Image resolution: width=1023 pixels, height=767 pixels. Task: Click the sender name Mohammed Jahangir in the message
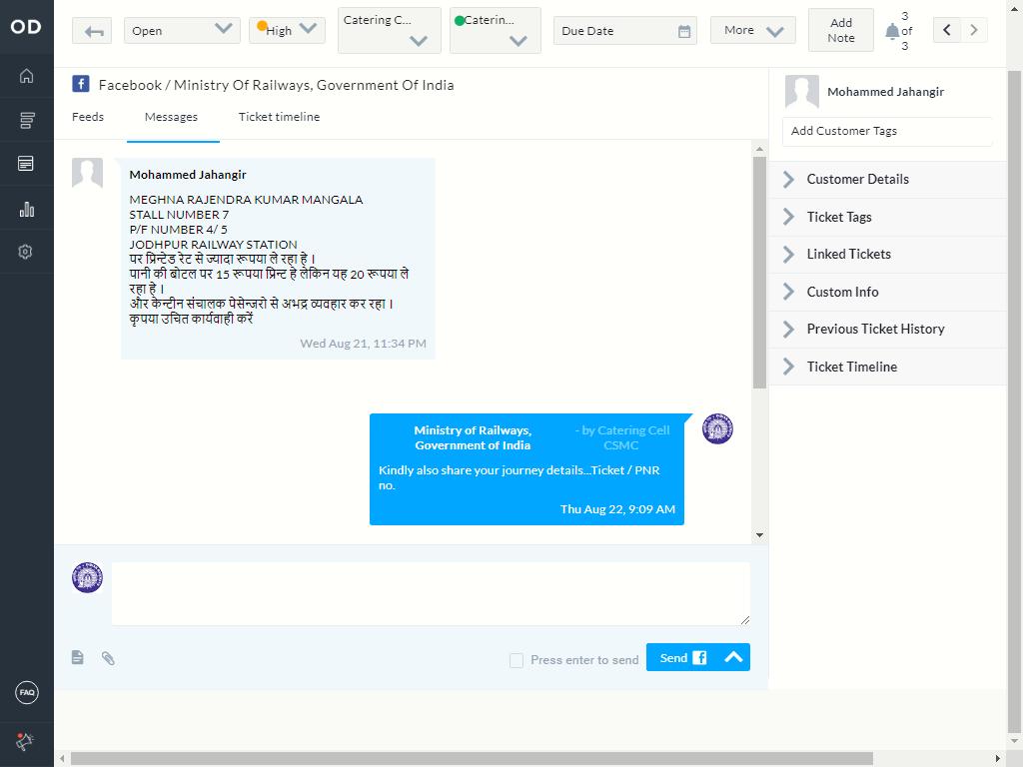click(188, 175)
